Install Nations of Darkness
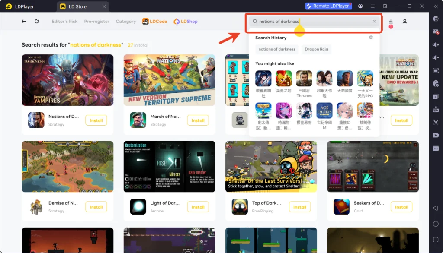This screenshot has height=253, width=443. click(96, 120)
